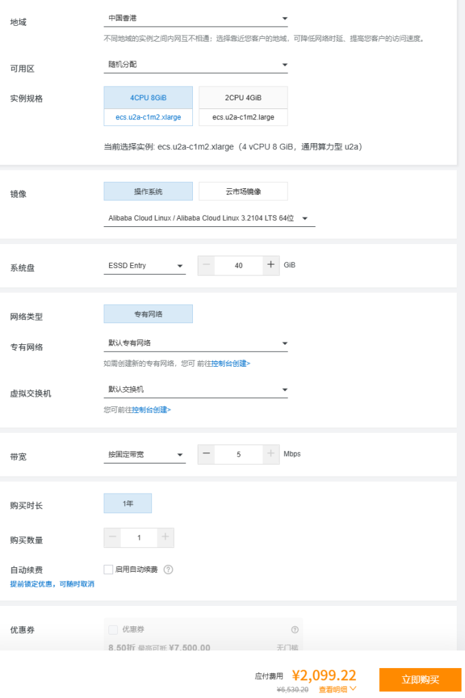Image resolution: width=465 pixels, height=698 pixels.
Task: Open 控制台创建 link under 专有网络
Action: [230, 364]
